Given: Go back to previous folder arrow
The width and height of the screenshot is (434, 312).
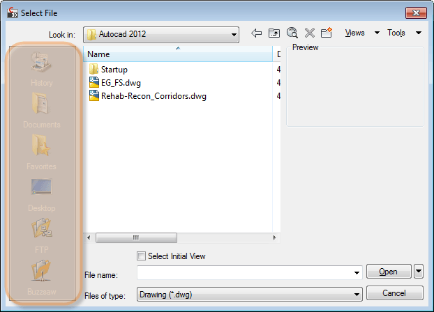Looking at the screenshot, I should pyautogui.click(x=256, y=33).
